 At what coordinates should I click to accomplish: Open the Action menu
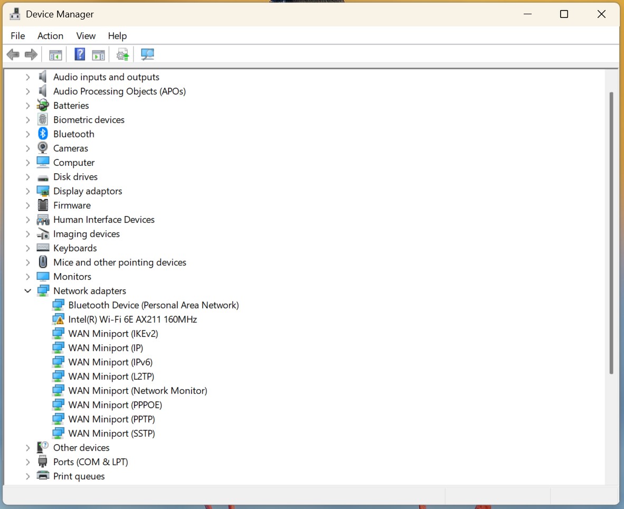pyautogui.click(x=50, y=36)
